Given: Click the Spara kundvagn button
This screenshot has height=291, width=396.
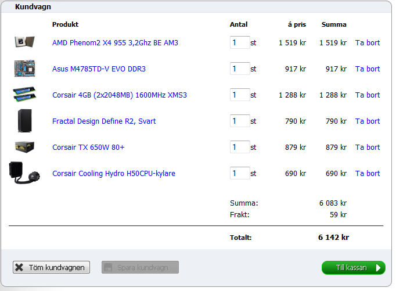Looking at the screenshot, I should point(140,267).
